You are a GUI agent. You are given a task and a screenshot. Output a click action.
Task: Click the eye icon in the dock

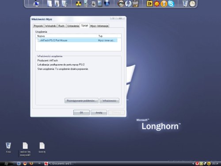coord(121,4)
